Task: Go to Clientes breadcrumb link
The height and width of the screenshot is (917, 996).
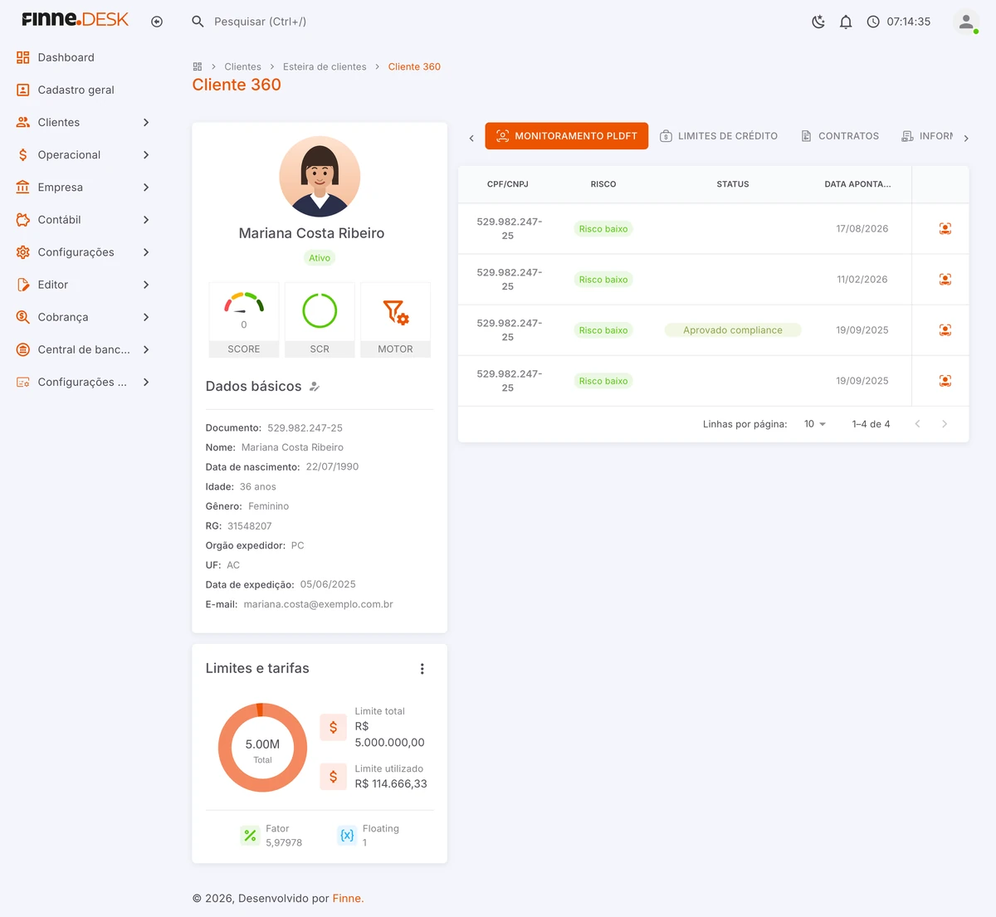Action: (x=242, y=66)
